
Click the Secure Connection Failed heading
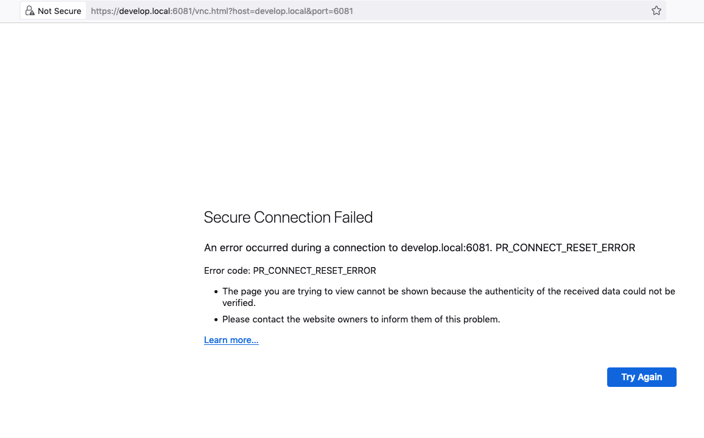288,217
